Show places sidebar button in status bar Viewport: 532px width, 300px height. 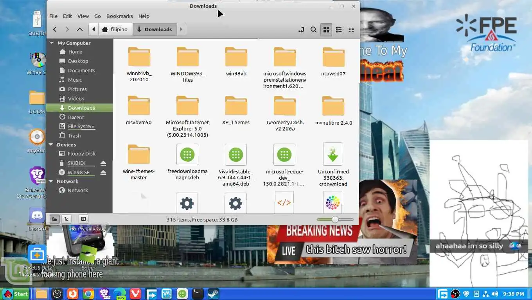[54, 219]
